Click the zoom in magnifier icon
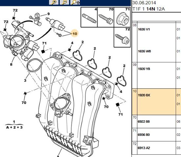The image size is (181, 157). point(54,2)
